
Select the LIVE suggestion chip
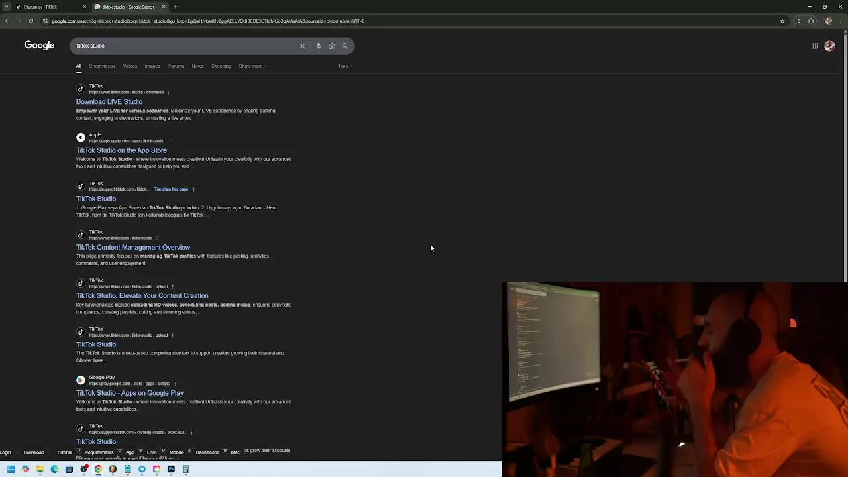tap(152, 452)
